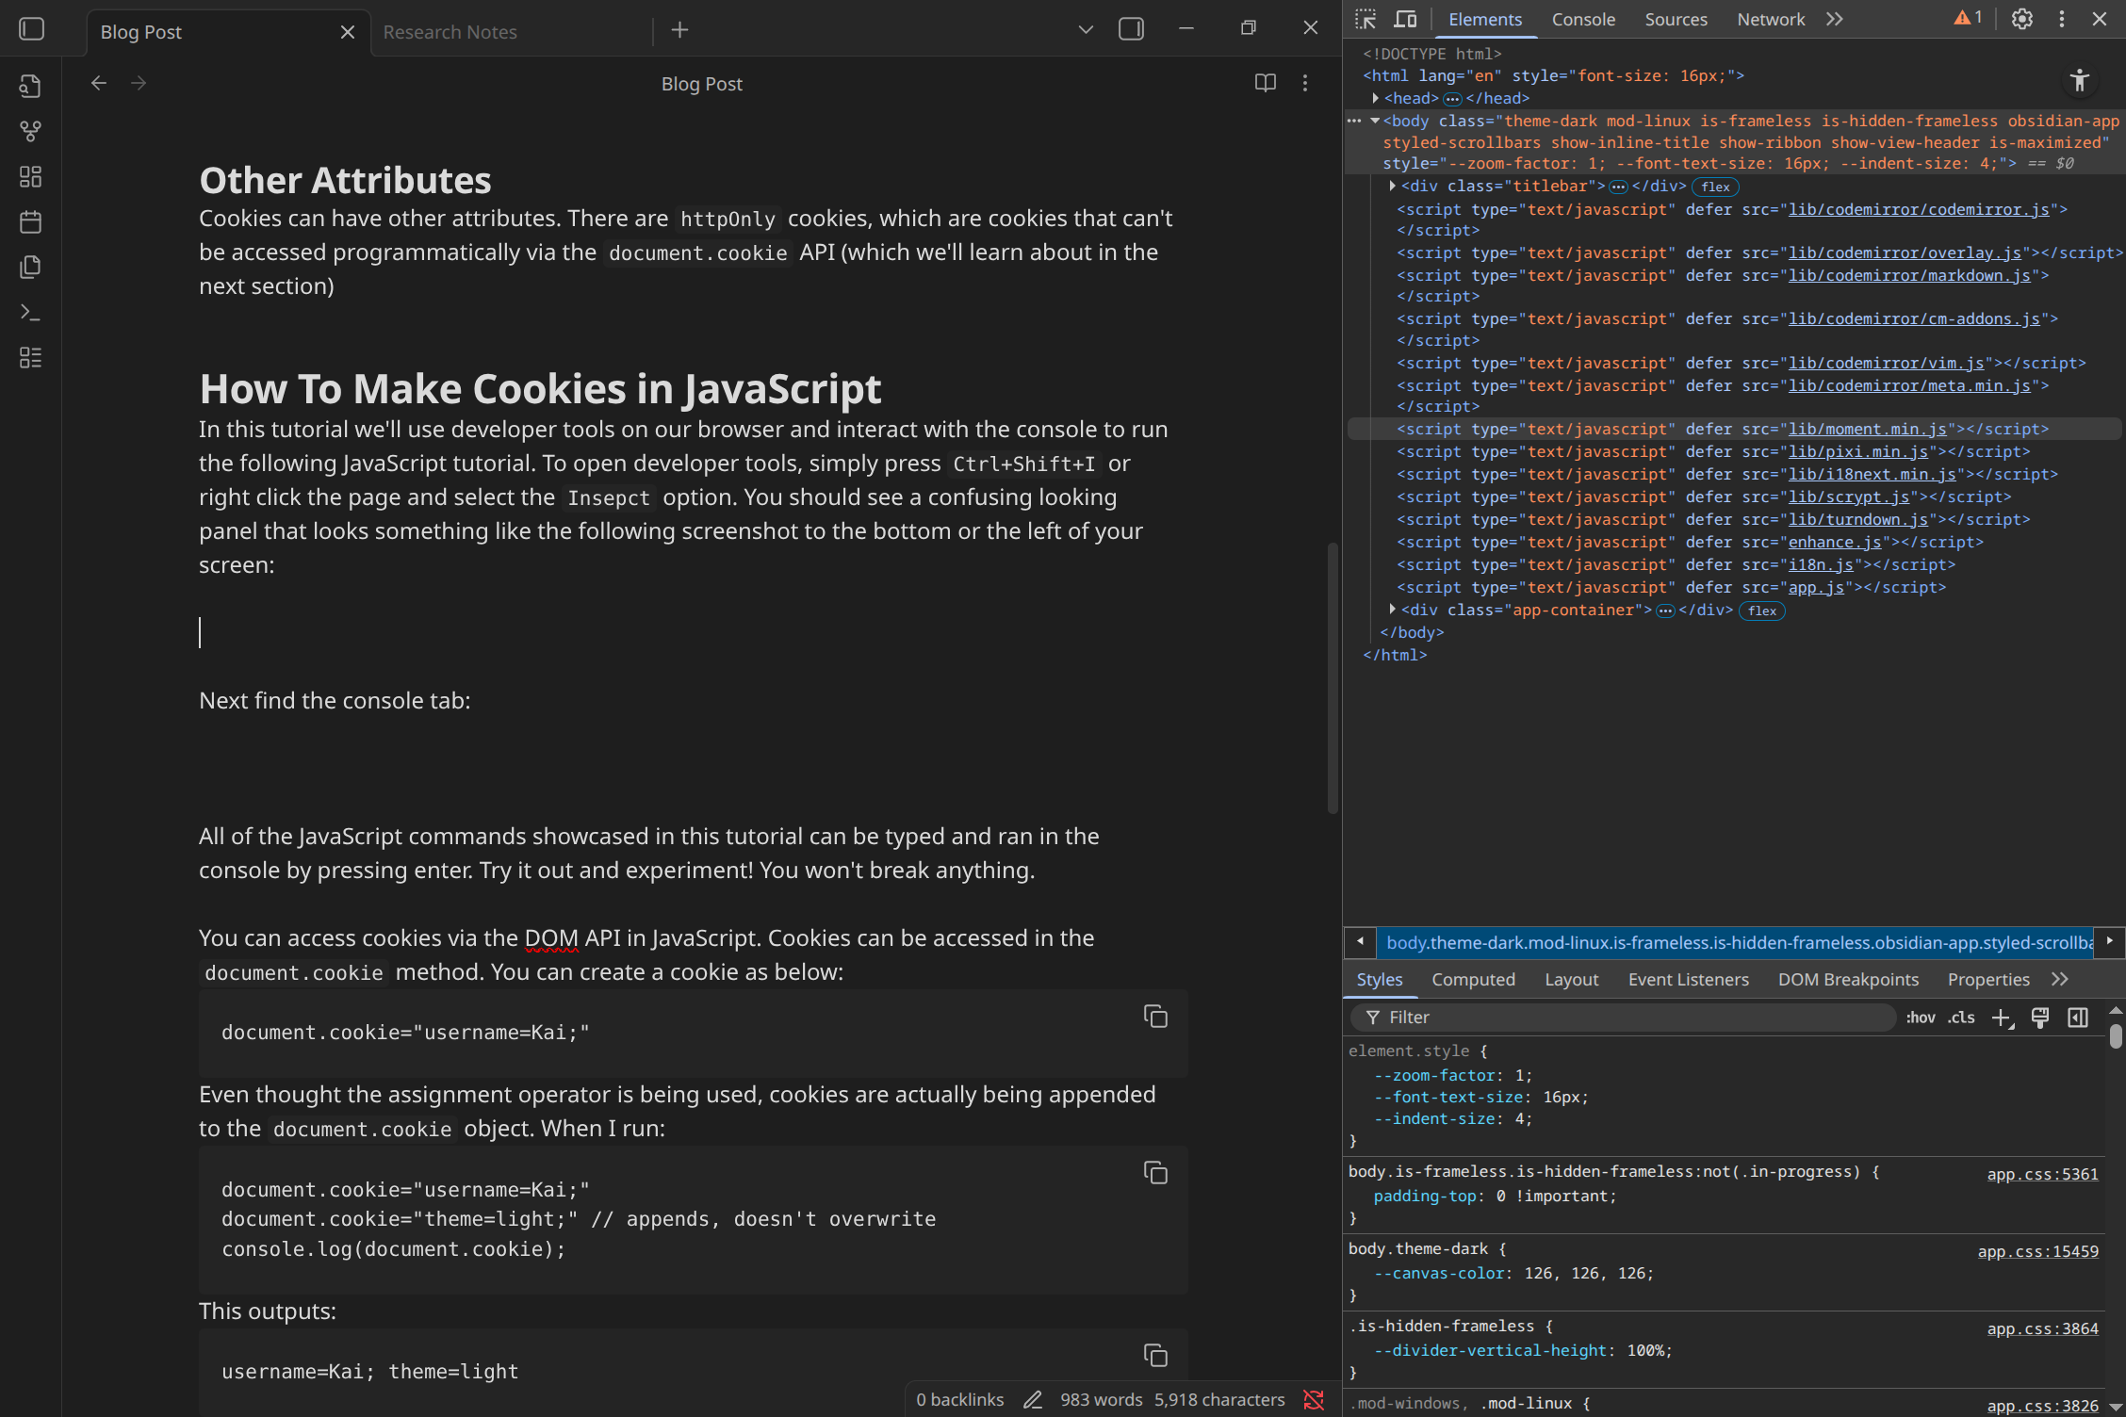Click the Styles filter input field
2126x1417 pixels.
[x=1602, y=1018]
